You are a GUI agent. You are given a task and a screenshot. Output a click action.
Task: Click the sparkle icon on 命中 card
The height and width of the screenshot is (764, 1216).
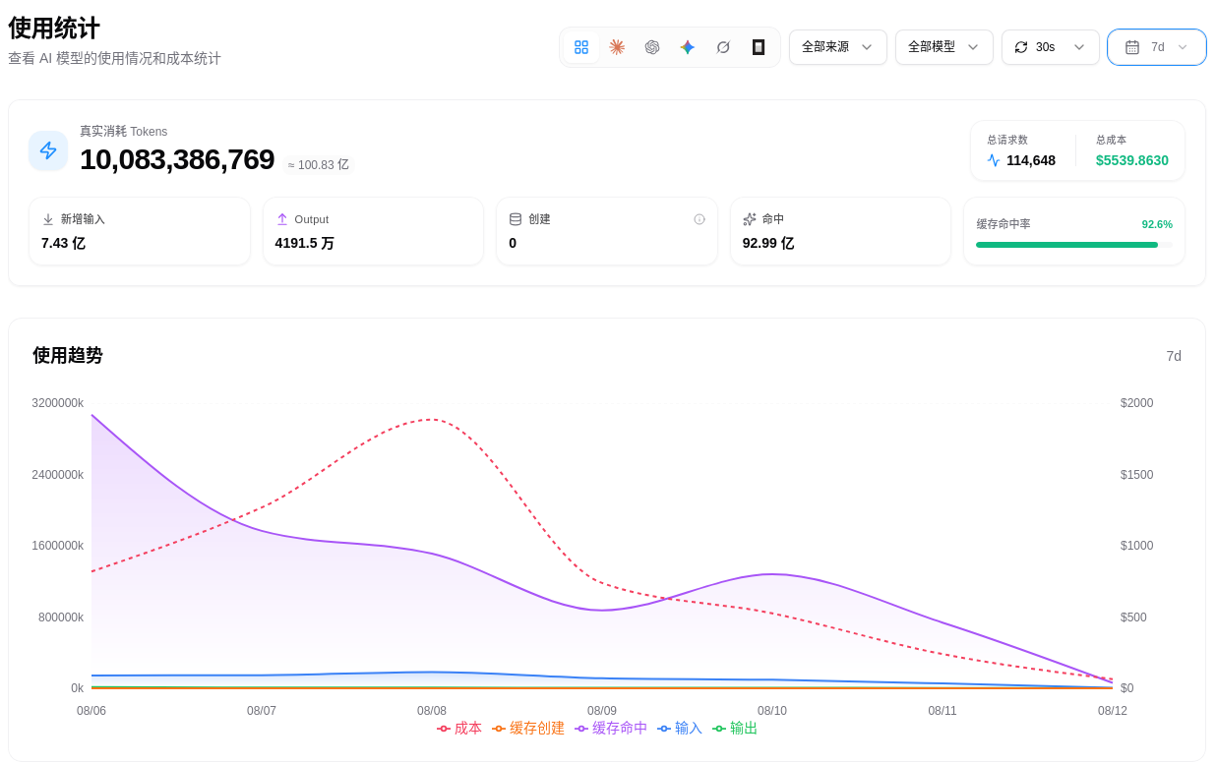click(750, 219)
